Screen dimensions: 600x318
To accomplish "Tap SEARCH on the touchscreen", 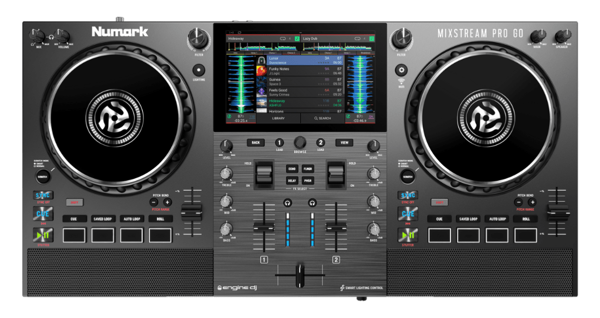I will pyautogui.click(x=323, y=119).
